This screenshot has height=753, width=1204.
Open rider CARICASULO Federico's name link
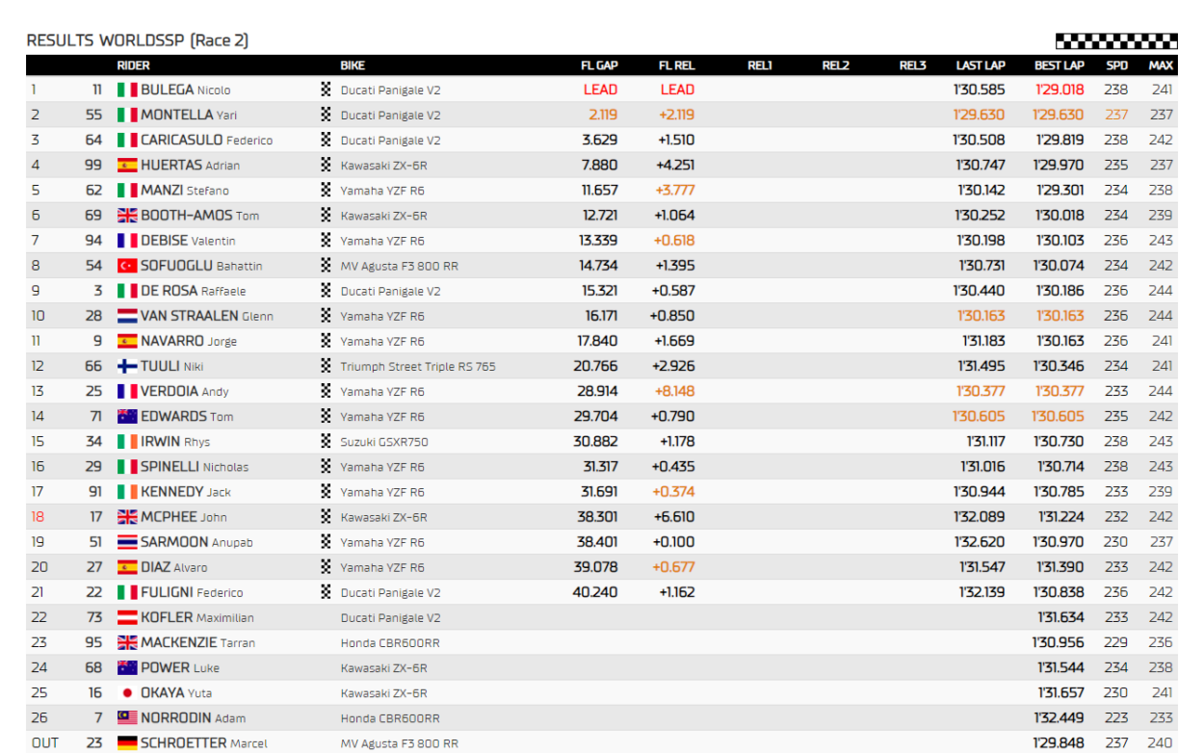coord(206,140)
